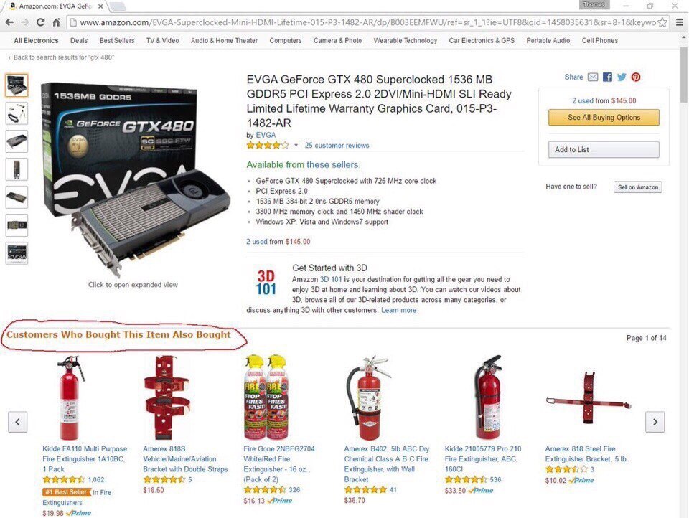Show previous page of recommended items
The height and width of the screenshot is (518, 689).
coord(17,422)
